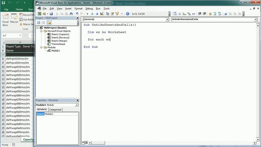Open Visual Basic Help with the question mark icon

click(x=128, y=14)
